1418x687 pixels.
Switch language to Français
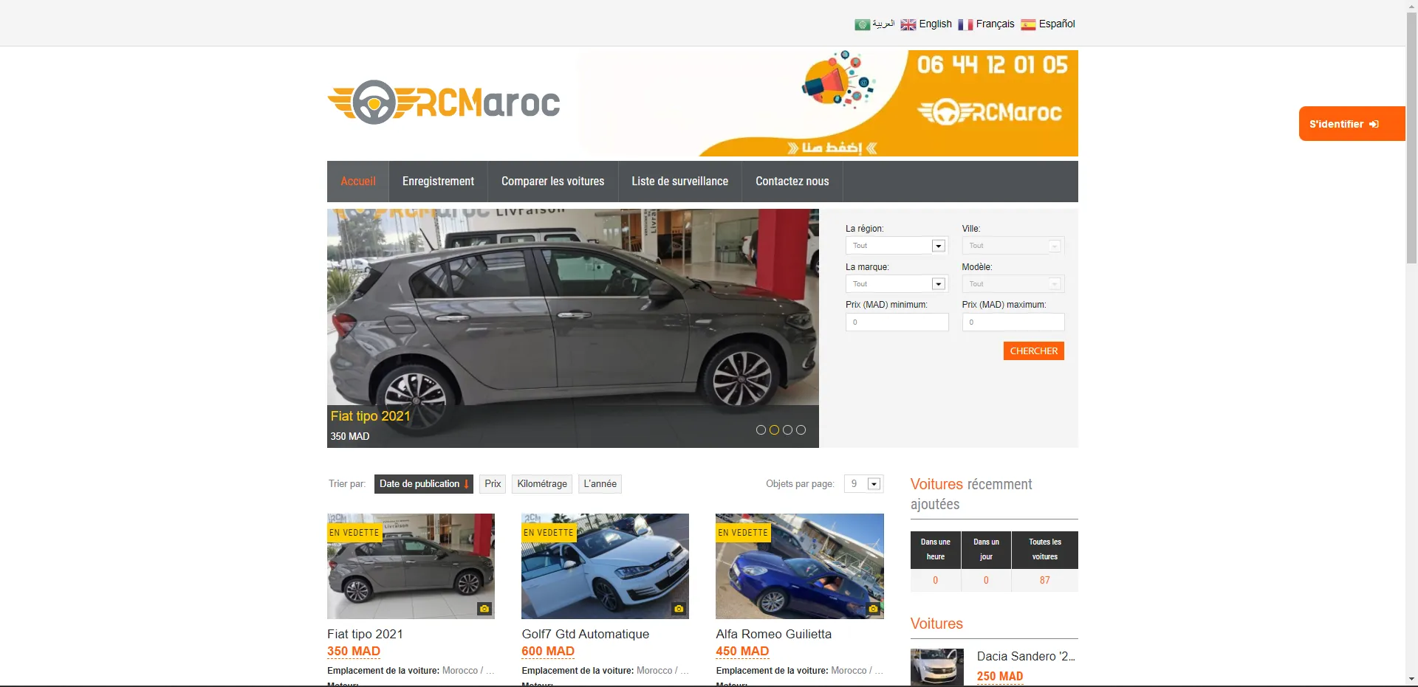pos(995,24)
